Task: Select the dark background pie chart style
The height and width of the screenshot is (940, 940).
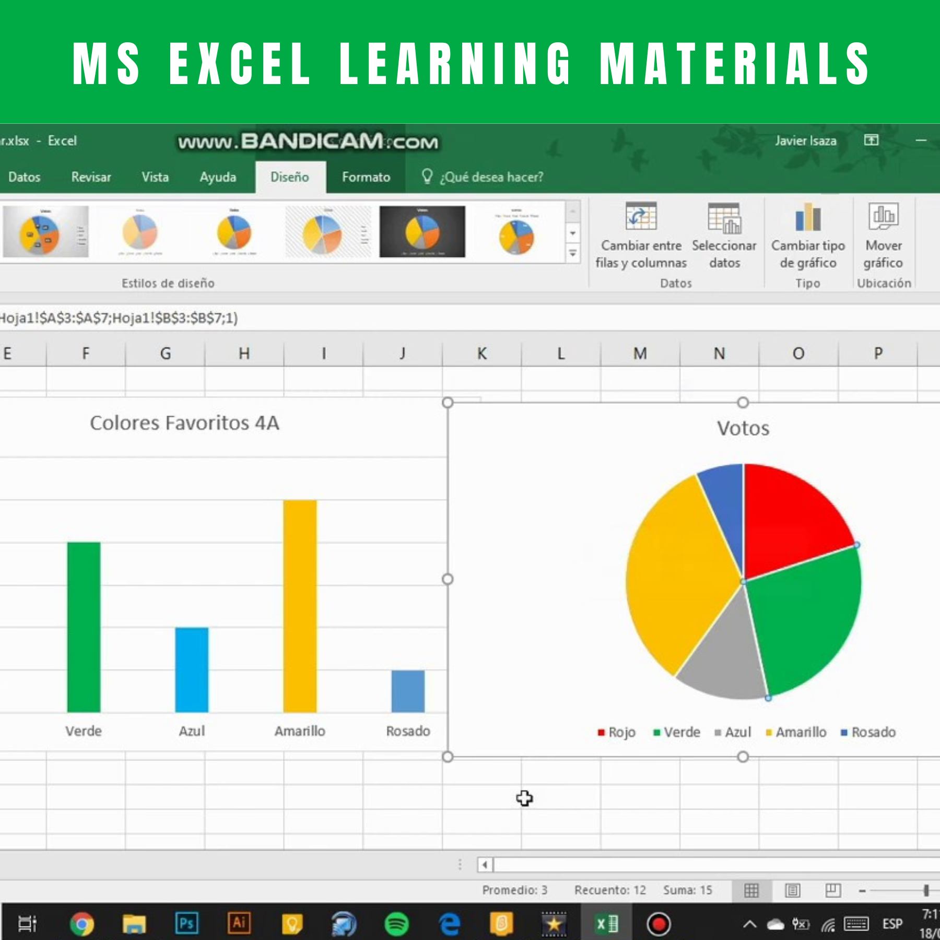Action: pyautogui.click(x=422, y=231)
